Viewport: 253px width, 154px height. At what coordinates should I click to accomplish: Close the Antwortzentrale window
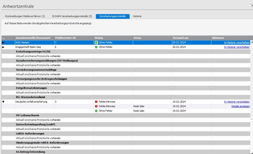[x=252, y=6]
